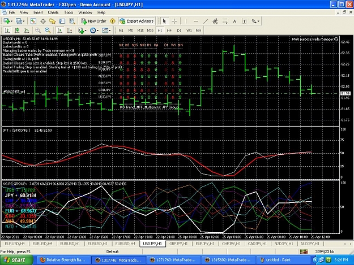Switch to 1271763 MetaTrader taskbar window
The image size is (354, 265).
click(173, 260)
